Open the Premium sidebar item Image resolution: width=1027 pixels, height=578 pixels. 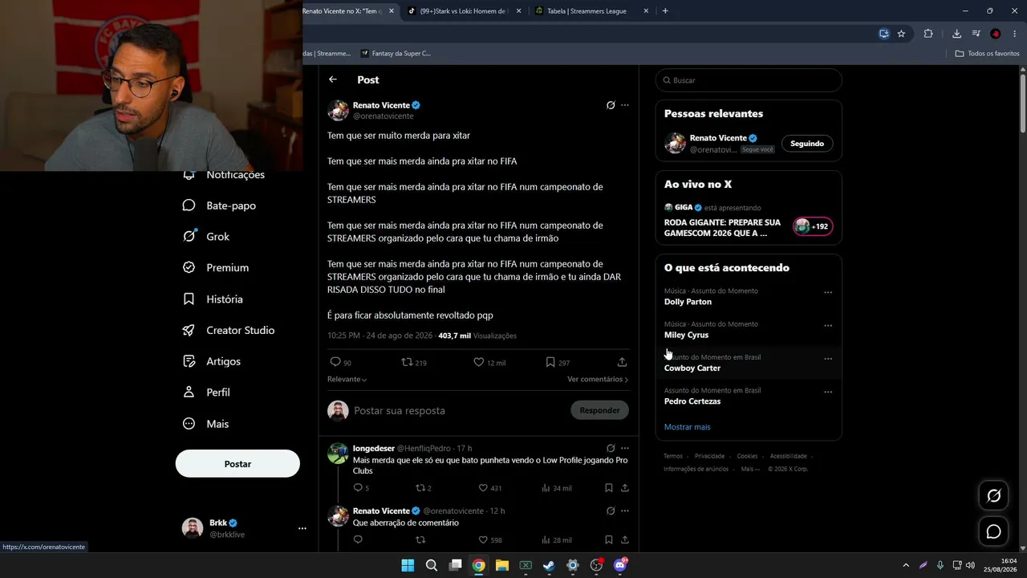[216, 267]
